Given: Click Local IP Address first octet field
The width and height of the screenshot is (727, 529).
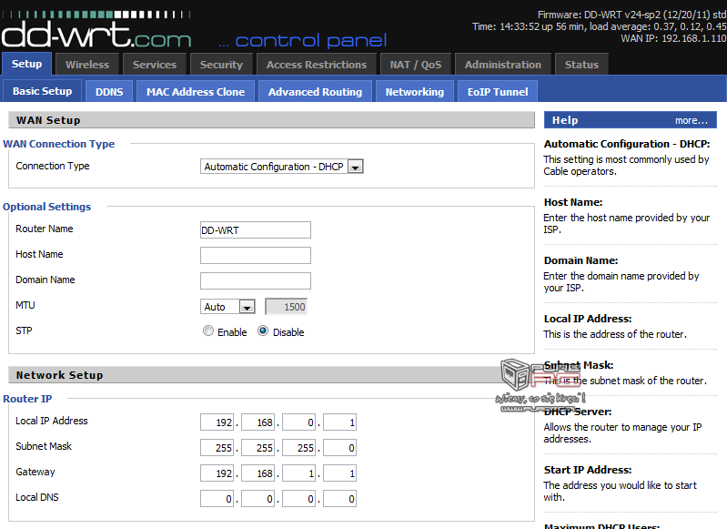Looking at the screenshot, I should coord(217,422).
